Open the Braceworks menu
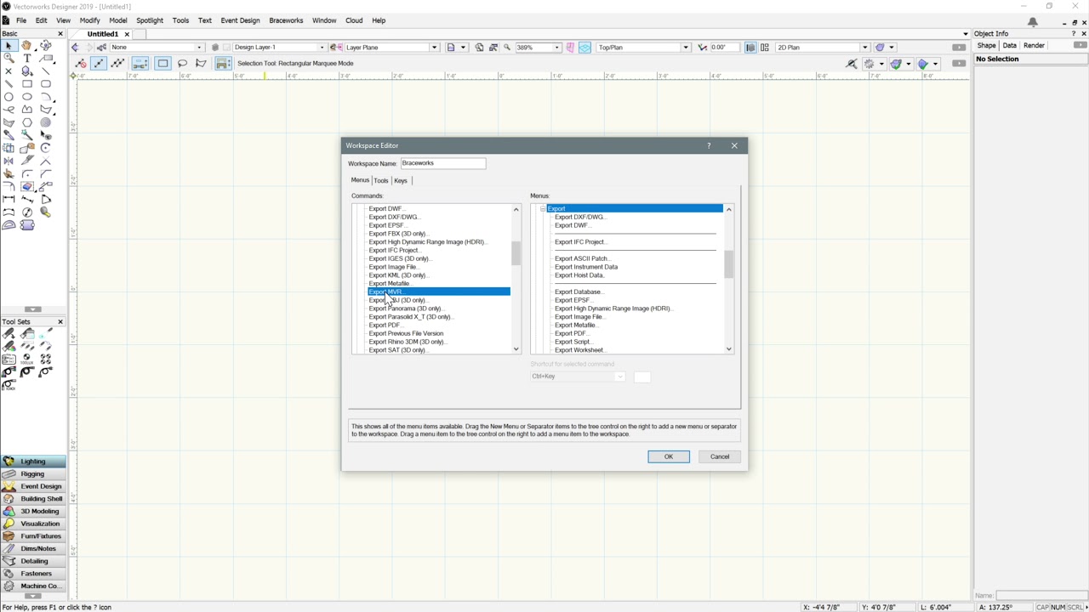Screen dimensions: 1089x612 [286, 20]
